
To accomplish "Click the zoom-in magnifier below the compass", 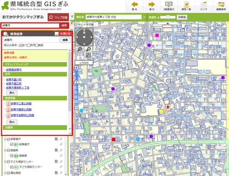I will click(x=80, y=49).
